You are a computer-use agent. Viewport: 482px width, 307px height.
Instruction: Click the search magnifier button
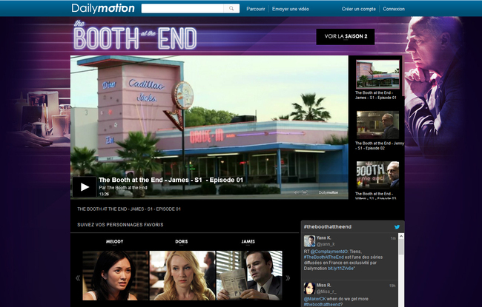(x=231, y=9)
